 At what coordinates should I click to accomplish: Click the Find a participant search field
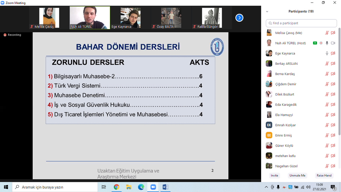click(x=301, y=23)
